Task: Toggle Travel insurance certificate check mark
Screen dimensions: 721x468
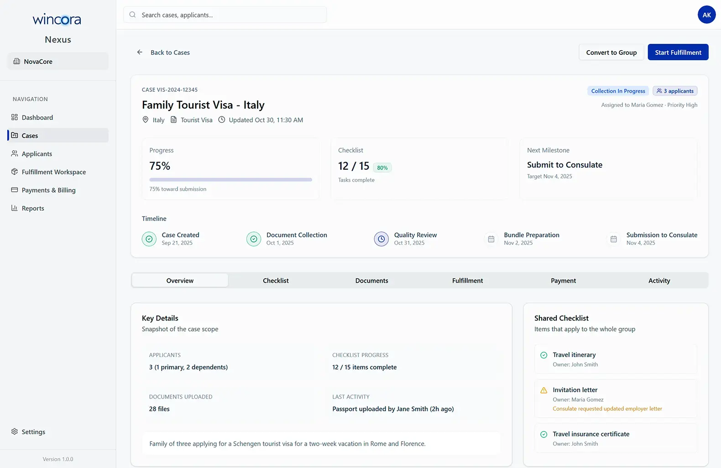Action: [543, 435]
